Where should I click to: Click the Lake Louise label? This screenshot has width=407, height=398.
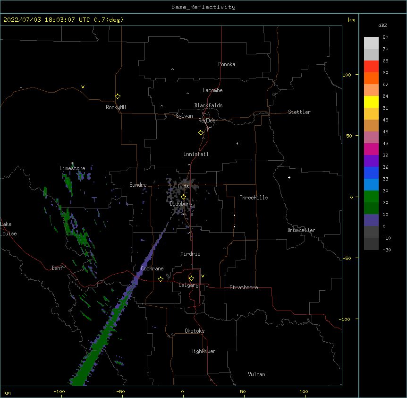(8, 229)
